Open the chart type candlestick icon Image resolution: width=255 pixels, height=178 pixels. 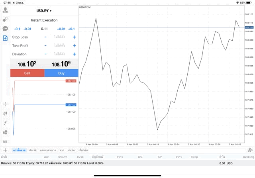[5, 113]
